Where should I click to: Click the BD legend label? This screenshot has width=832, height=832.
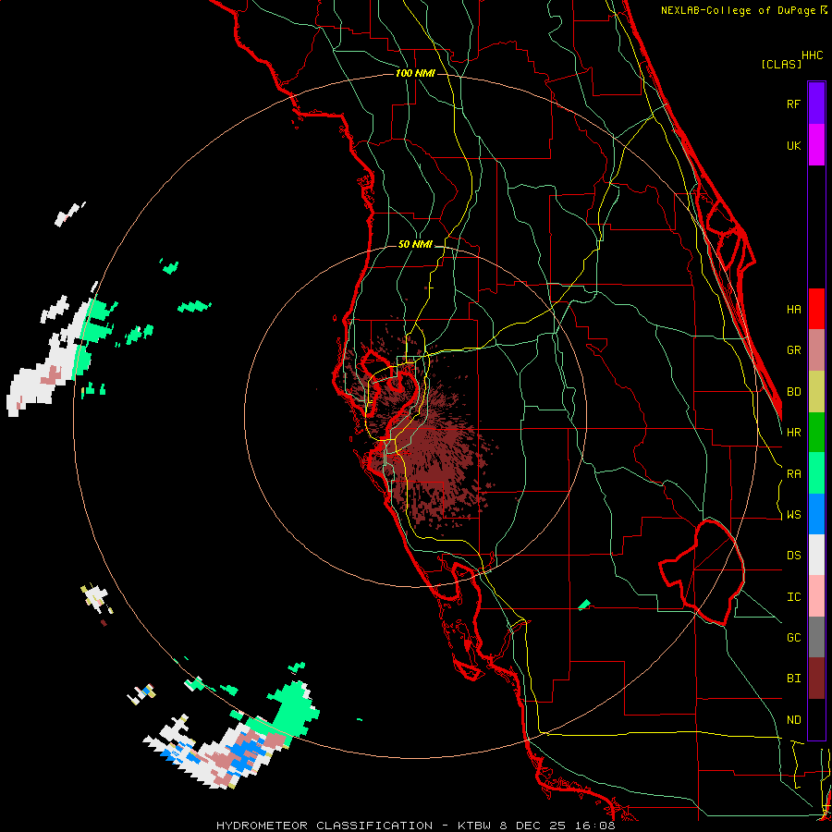(793, 392)
